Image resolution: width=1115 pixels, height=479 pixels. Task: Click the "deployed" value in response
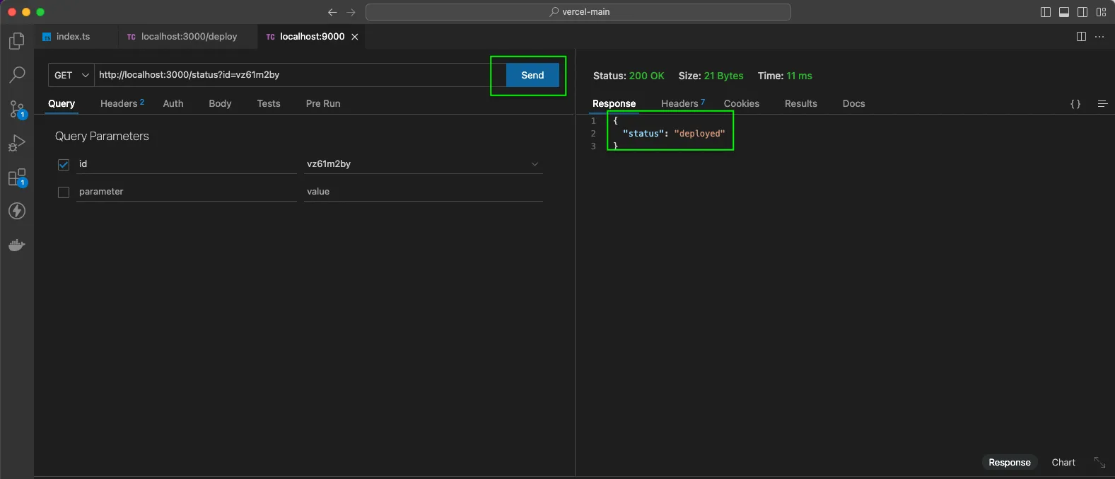point(699,134)
